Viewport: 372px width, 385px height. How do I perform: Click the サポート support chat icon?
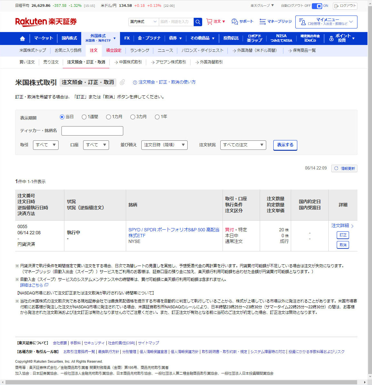235,22
